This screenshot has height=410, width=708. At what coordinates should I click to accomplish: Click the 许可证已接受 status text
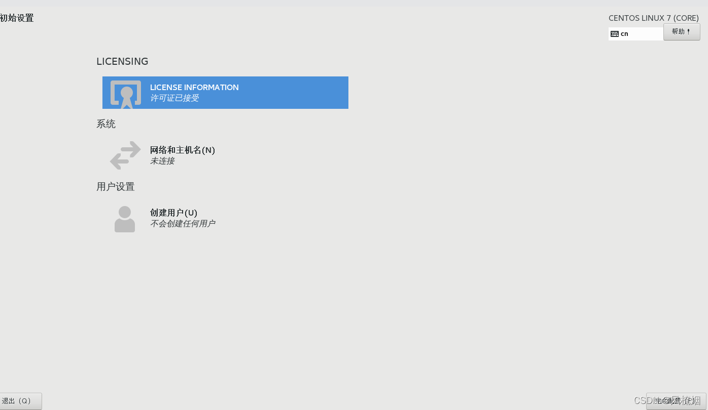[x=174, y=98]
